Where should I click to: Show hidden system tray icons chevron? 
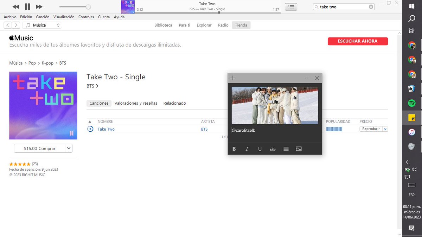407,162
